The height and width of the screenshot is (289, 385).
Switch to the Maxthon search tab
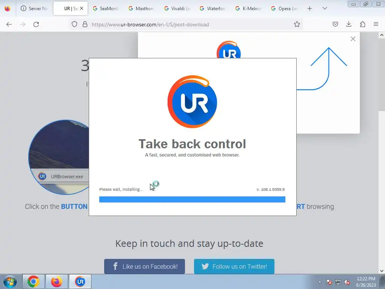[x=141, y=9]
